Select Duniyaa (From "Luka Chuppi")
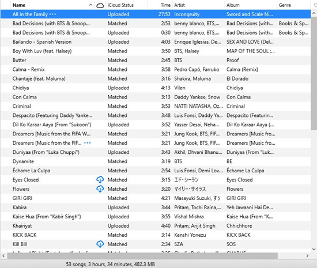This screenshot has height=268, width=317. click(46, 152)
